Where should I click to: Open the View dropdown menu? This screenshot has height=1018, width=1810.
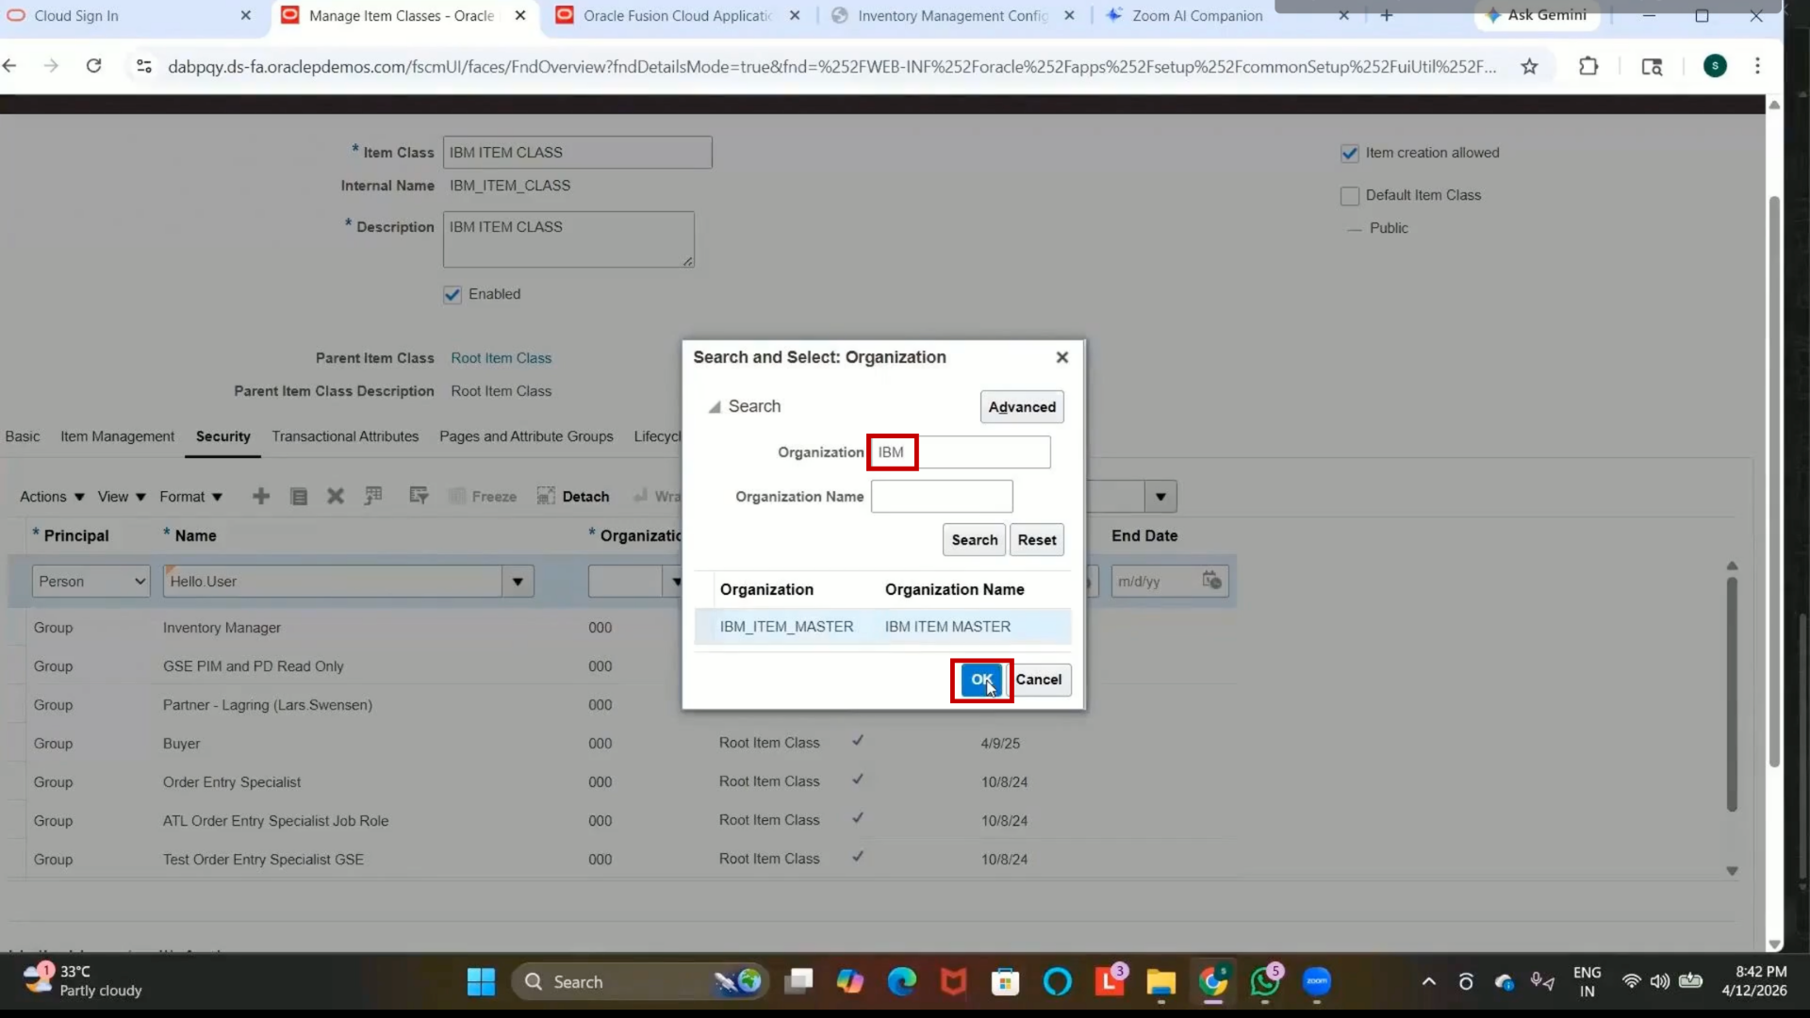coord(122,497)
